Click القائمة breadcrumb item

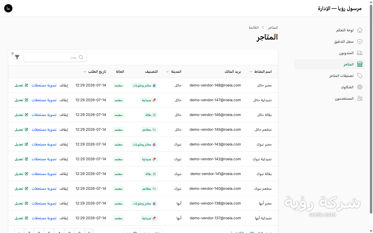[x=254, y=27]
